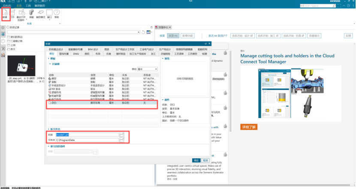This screenshot has height=189, width=356.
Task: Click the 文件夹 path input field
Action: [x=87, y=140]
